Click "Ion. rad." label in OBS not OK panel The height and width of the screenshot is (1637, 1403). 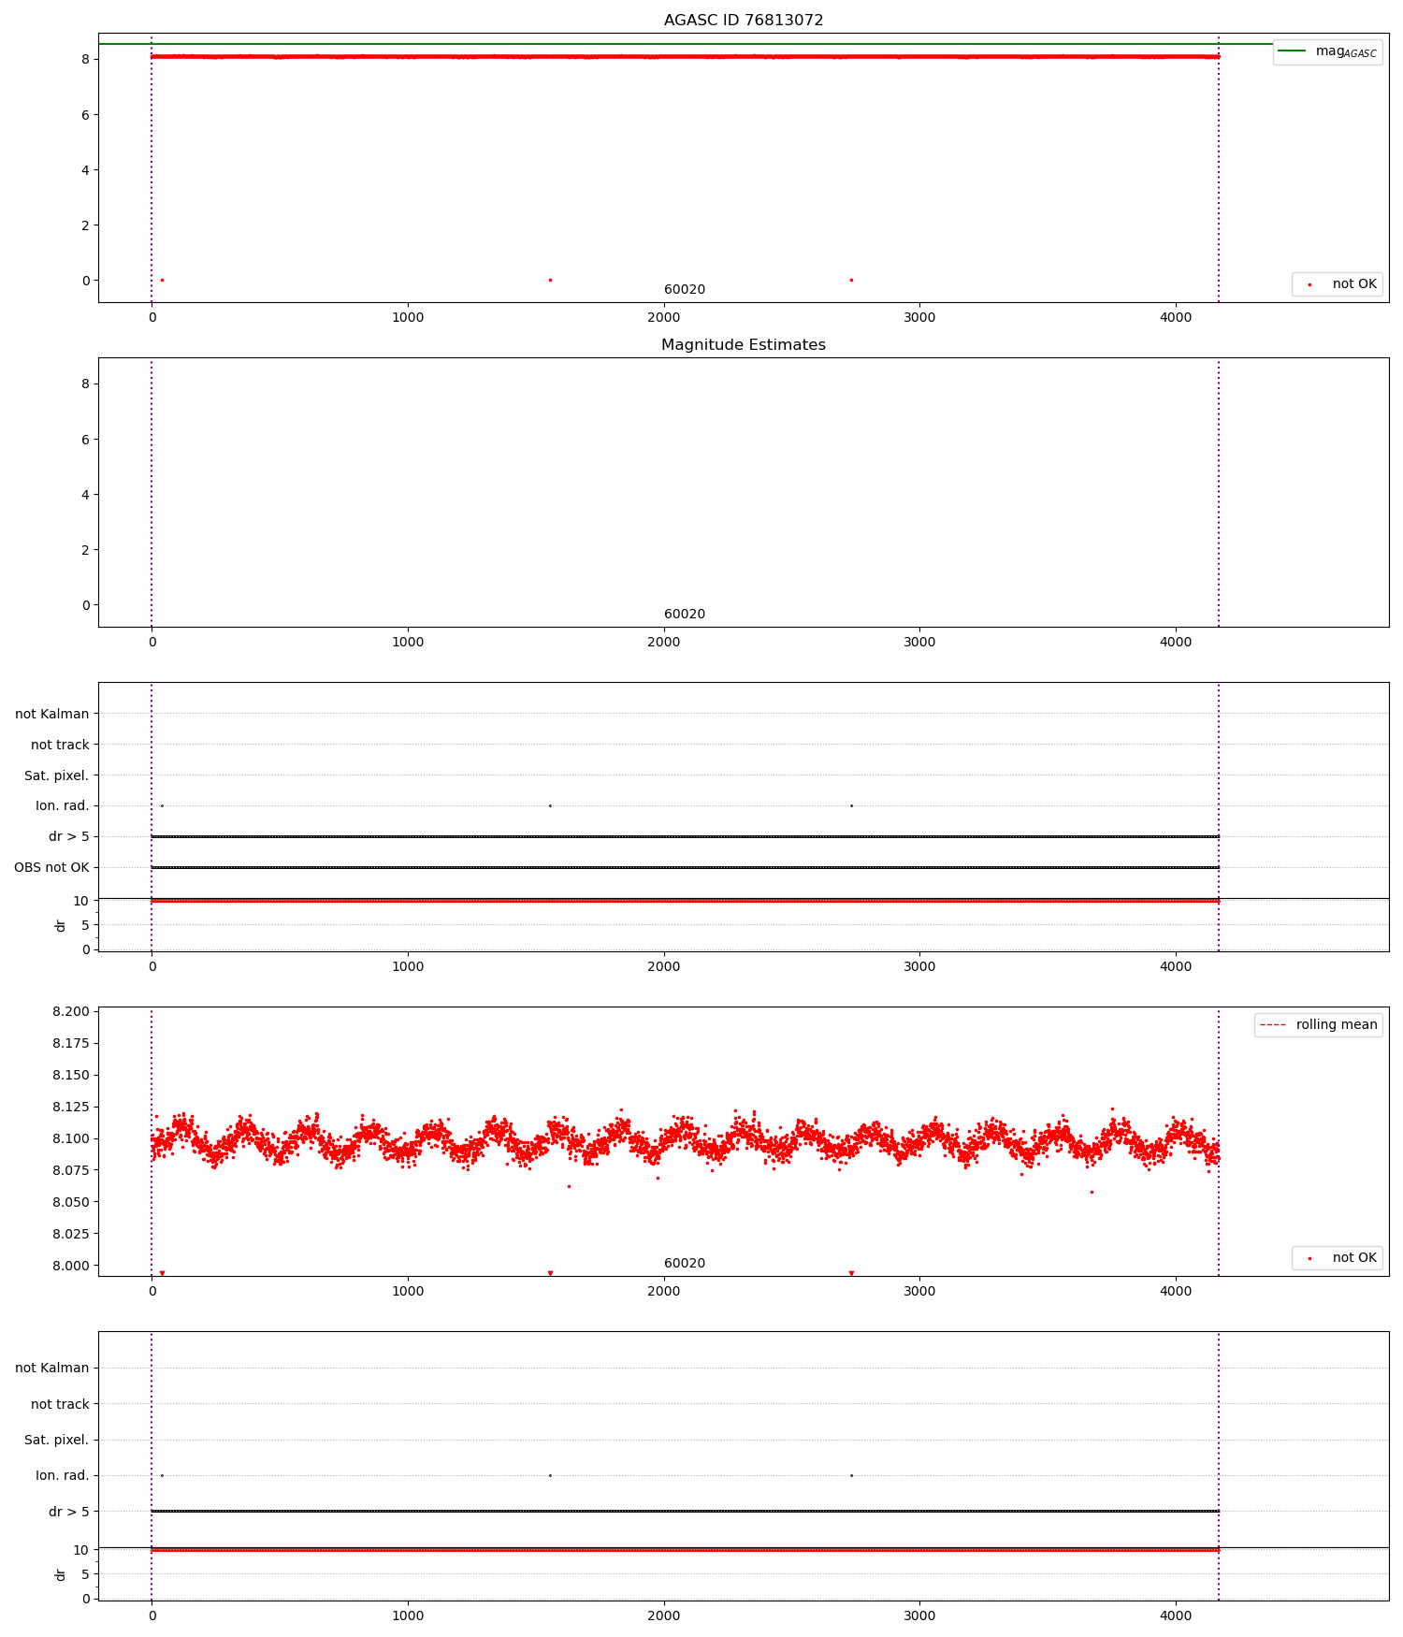(63, 805)
